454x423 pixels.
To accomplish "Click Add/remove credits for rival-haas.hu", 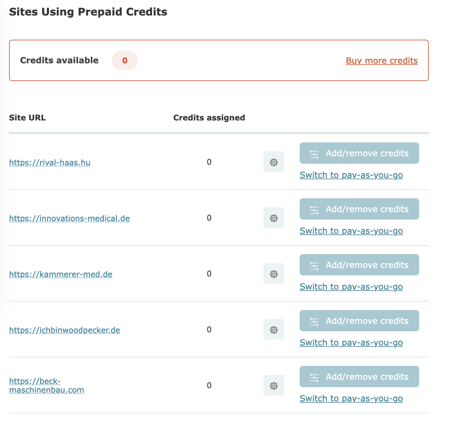I will click(359, 153).
